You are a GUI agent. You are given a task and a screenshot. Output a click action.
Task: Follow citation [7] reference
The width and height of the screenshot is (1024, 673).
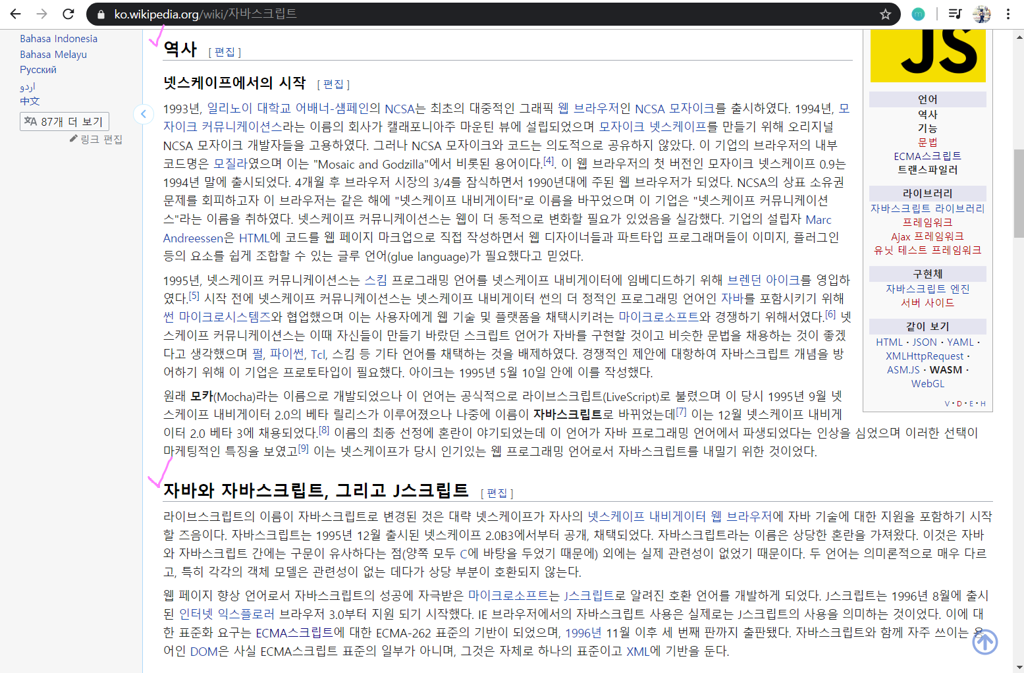(x=681, y=412)
